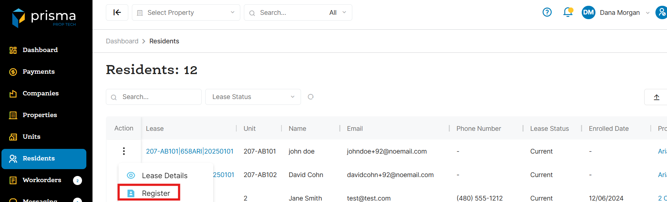667x202 pixels.
Task: Open lease link 207-AB101|658ARI|20250101
Action: (190, 151)
